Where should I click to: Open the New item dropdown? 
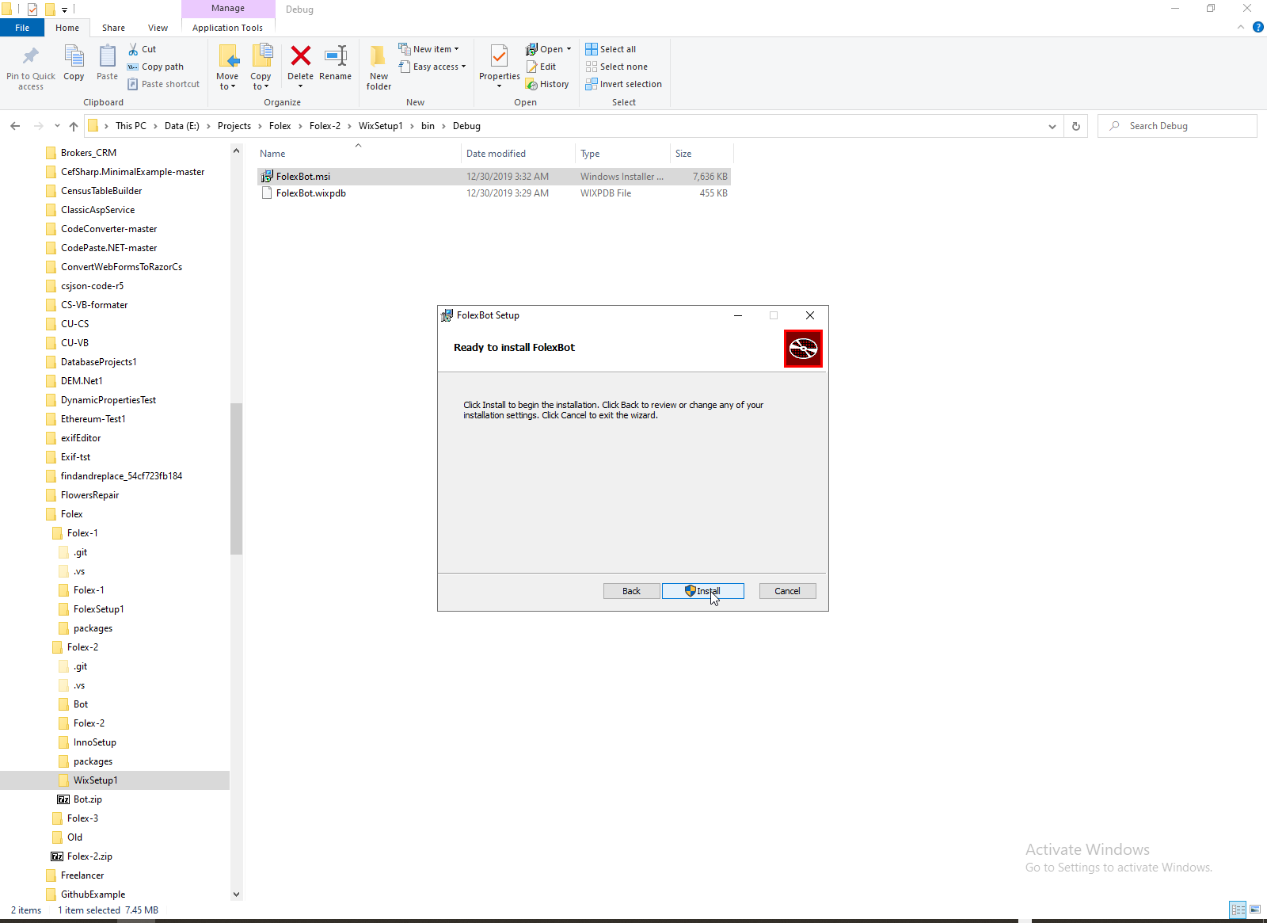click(428, 49)
